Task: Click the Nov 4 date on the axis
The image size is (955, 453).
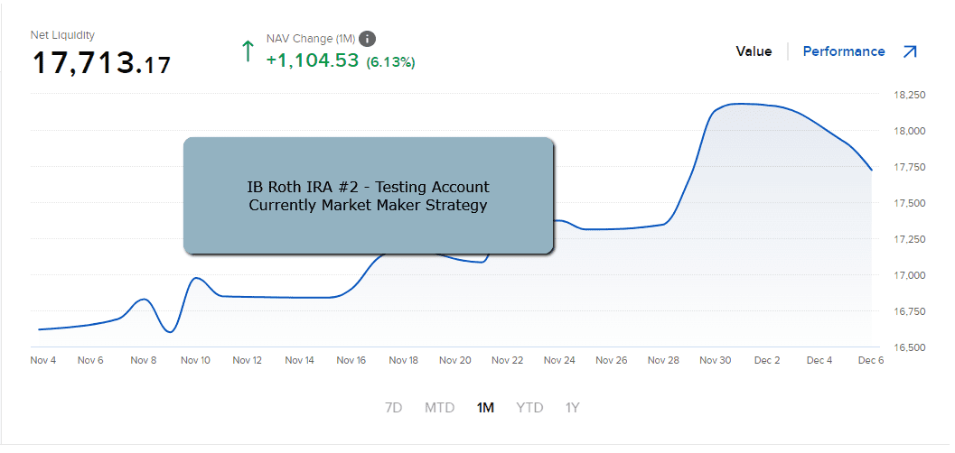Action: (x=43, y=361)
